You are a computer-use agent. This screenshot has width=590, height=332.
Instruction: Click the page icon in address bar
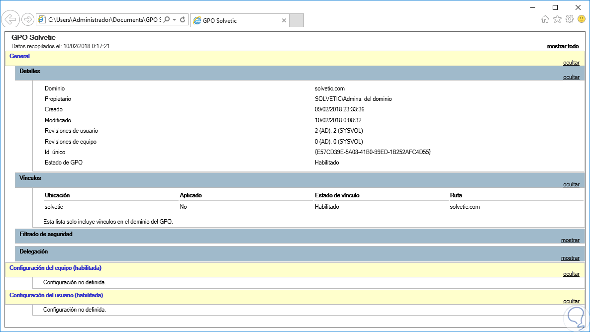pos(42,19)
